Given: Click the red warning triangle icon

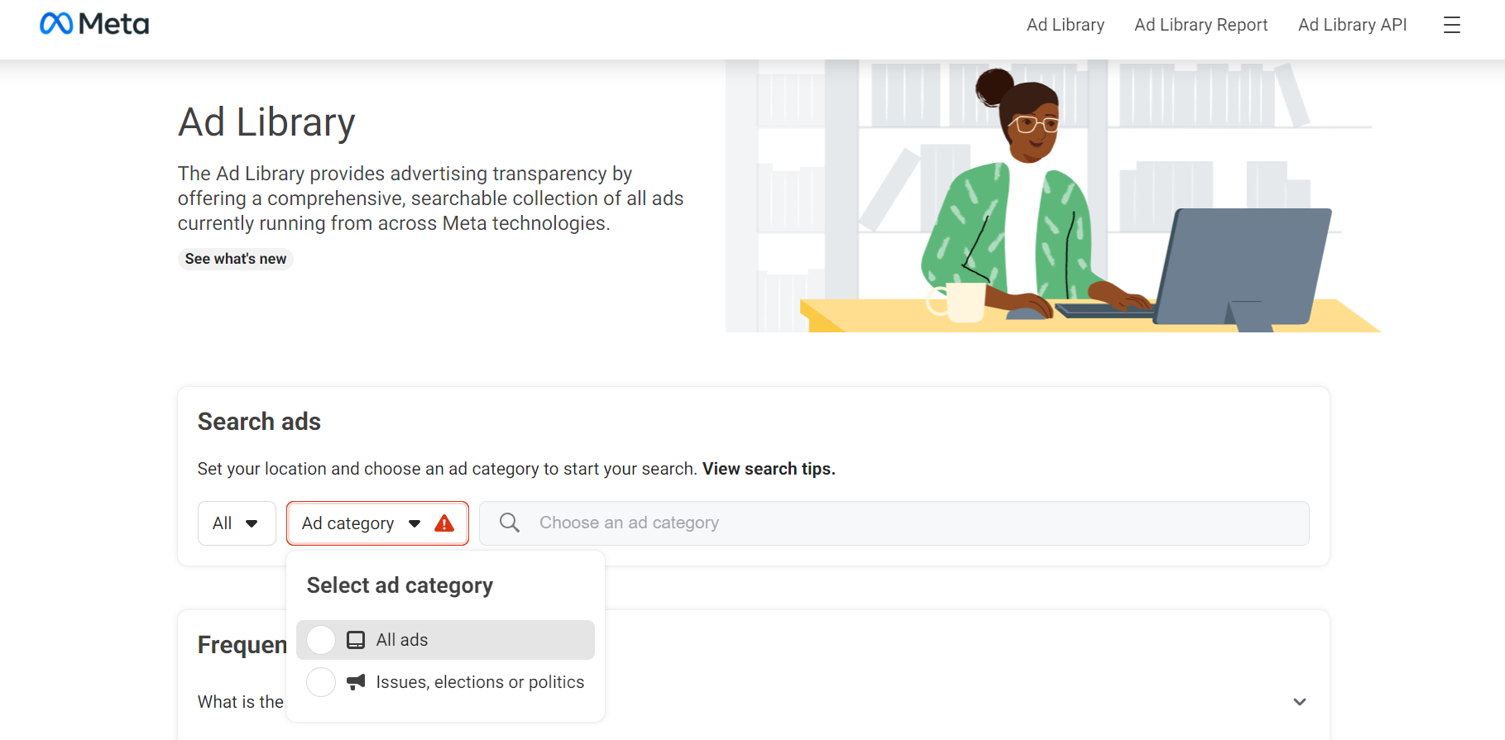Looking at the screenshot, I should 444,523.
